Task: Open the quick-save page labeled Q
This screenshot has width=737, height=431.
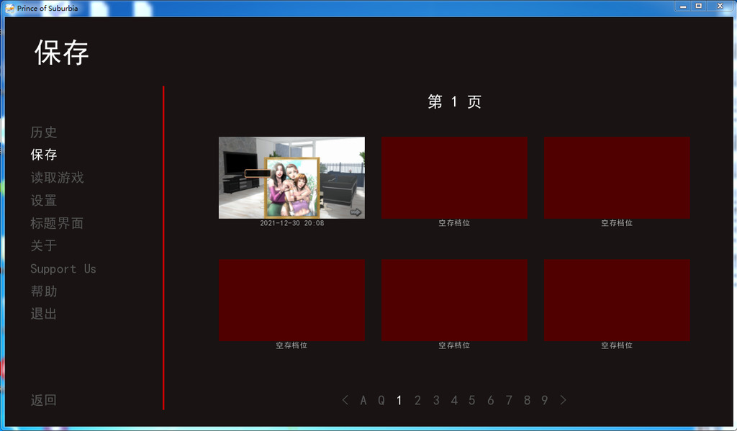Action: [381, 400]
